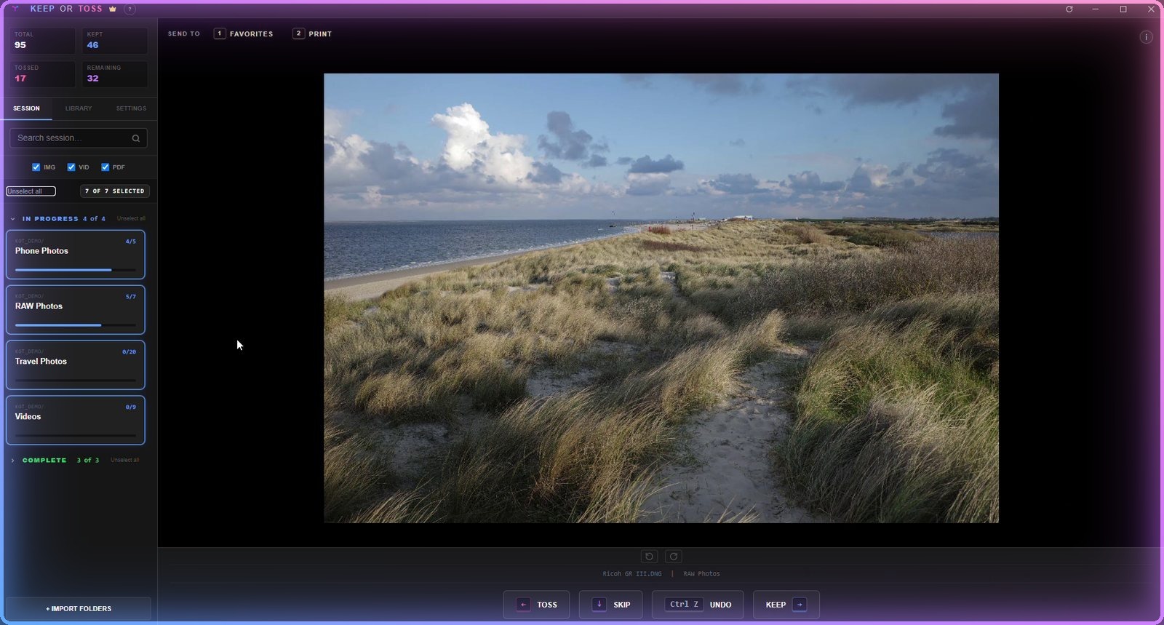Click the crown icon beside the app title
1164x625 pixels.
tap(113, 9)
